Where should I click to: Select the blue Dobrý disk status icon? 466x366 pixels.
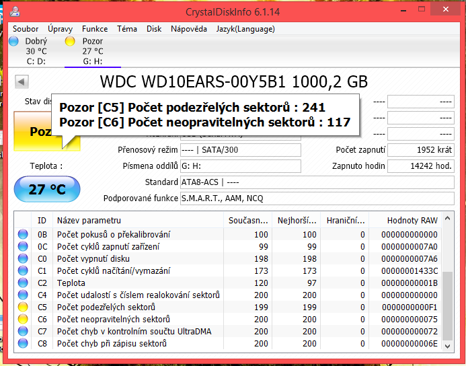pos(13,41)
